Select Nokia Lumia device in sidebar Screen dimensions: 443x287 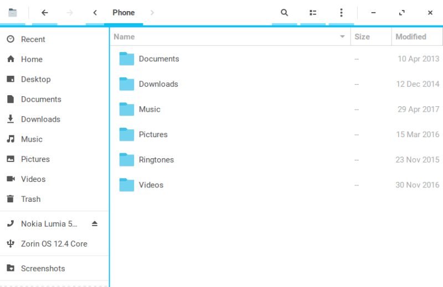pos(54,224)
